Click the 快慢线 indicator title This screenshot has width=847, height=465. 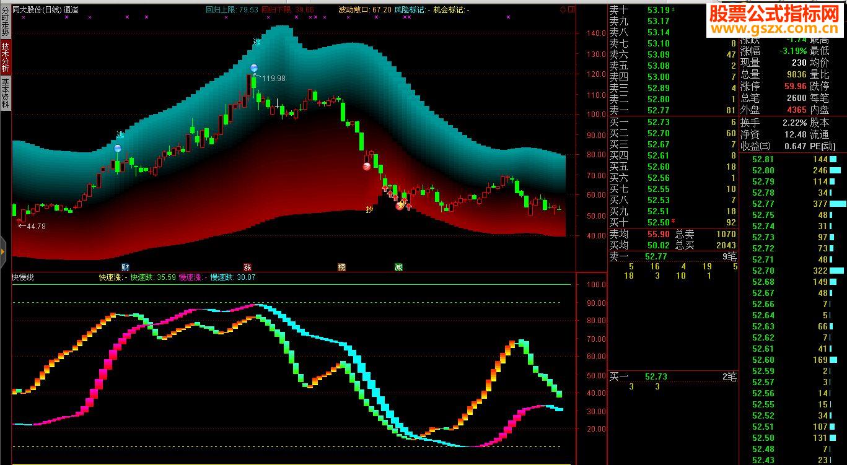pos(24,277)
